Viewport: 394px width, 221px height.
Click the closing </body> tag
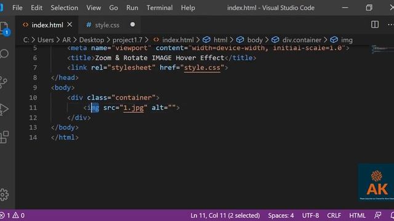tap(65, 128)
